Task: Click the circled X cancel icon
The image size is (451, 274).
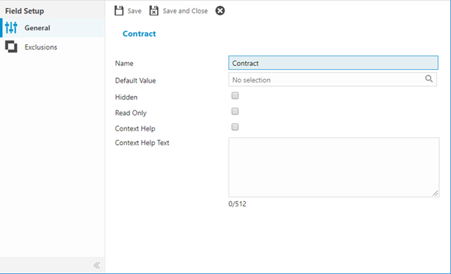Action: pyautogui.click(x=220, y=11)
